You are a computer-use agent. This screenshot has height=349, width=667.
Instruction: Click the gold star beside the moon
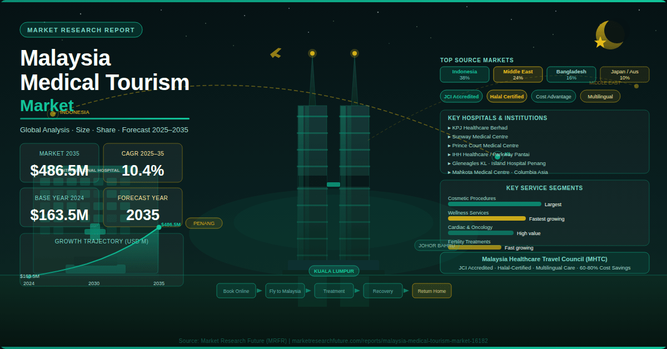pyautogui.click(x=600, y=42)
